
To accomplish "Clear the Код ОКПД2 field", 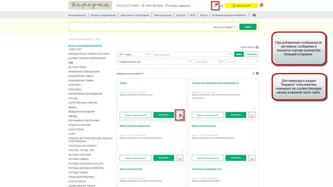I will (223, 62).
